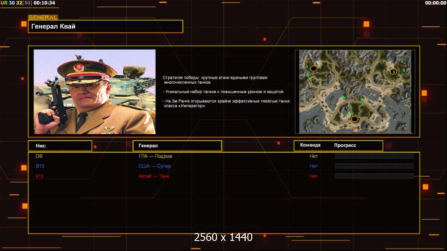Select player name DS
The width and height of the screenshot is (447, 251).
coord(39,156)
